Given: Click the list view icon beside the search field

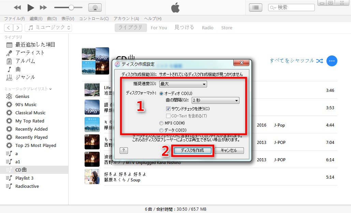Looking at the screenshot, I should coord(256,7).
